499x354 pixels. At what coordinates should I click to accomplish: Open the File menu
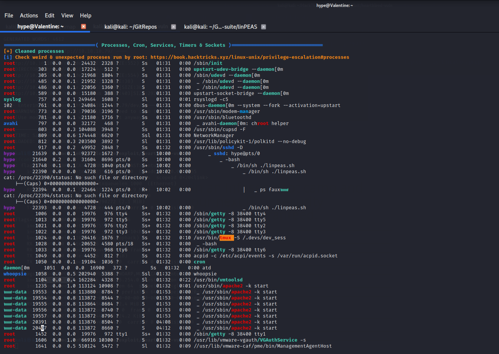(x=9, y=15)
